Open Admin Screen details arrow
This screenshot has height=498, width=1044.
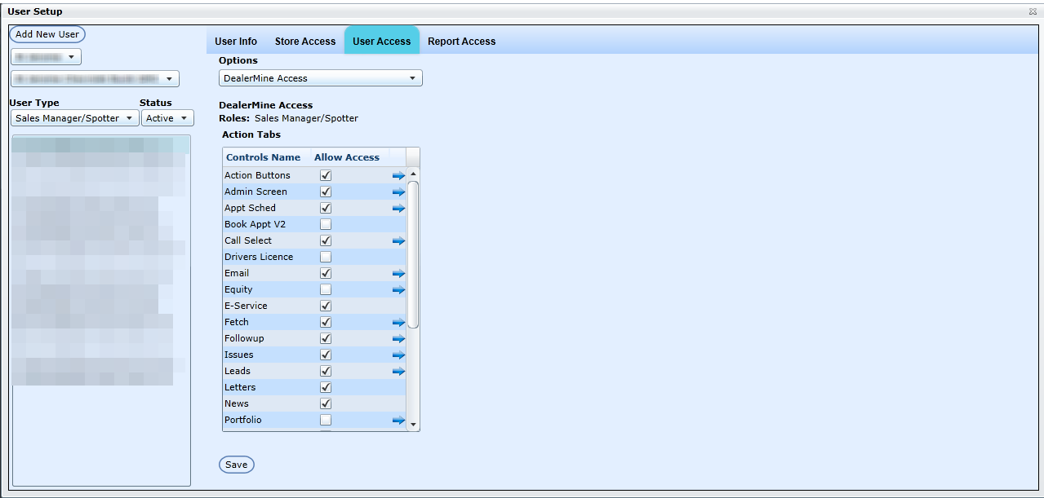[x=398, y=192]
